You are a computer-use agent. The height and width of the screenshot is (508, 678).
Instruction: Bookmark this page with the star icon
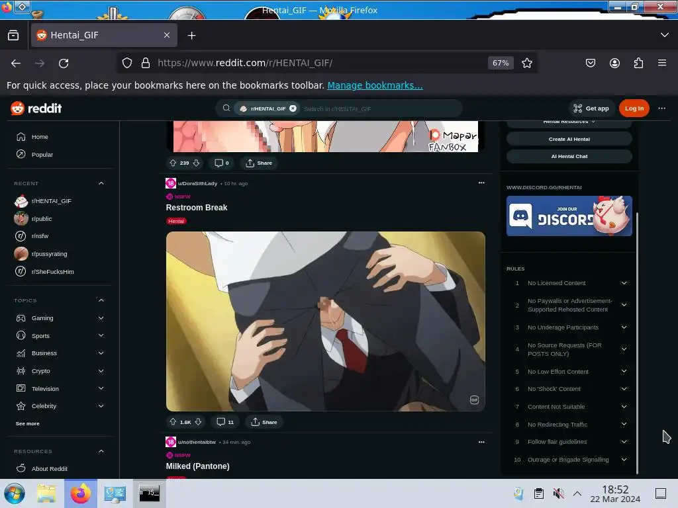coord(526,63)
